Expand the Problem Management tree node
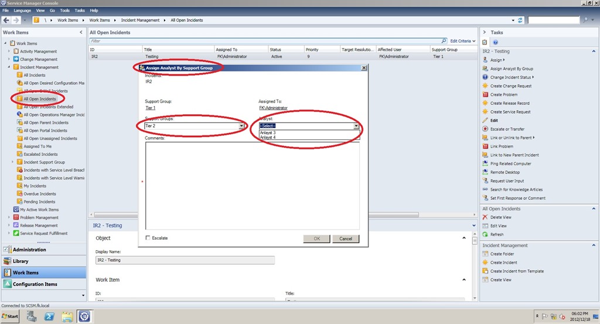 [9, 217]
